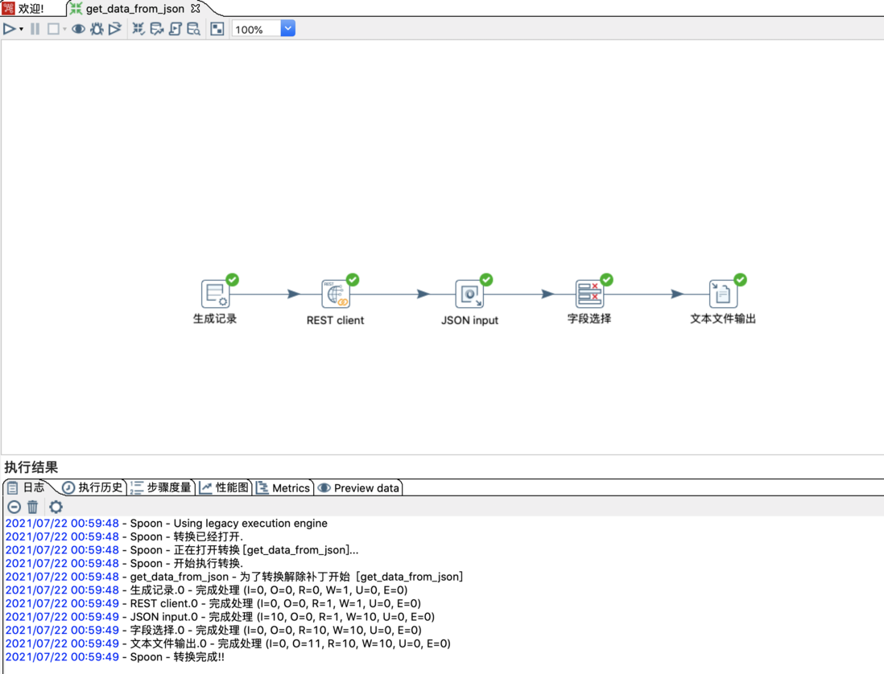884x674 pixels.
Task: Clear the log with trash icon
Action: point(33,507)
